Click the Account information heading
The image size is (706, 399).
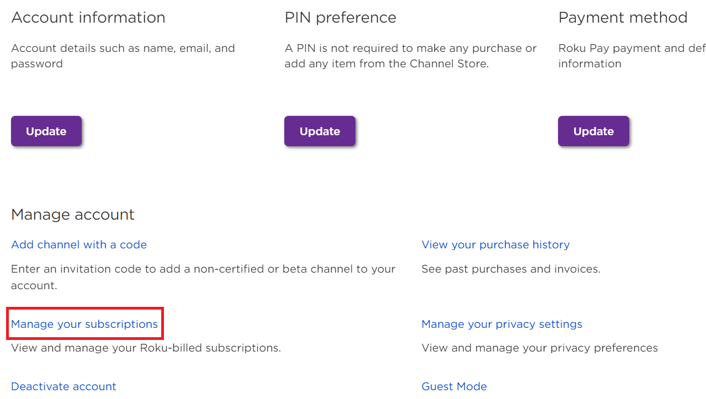88,18
